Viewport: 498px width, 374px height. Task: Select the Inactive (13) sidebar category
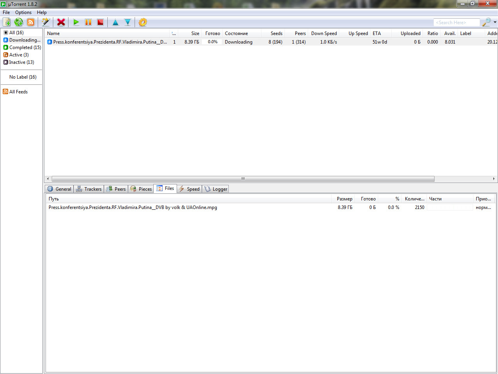(x=19, y=62)
